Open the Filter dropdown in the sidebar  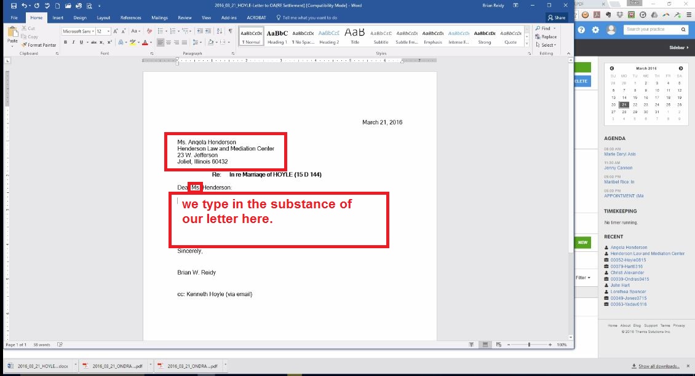pos(581,277)
